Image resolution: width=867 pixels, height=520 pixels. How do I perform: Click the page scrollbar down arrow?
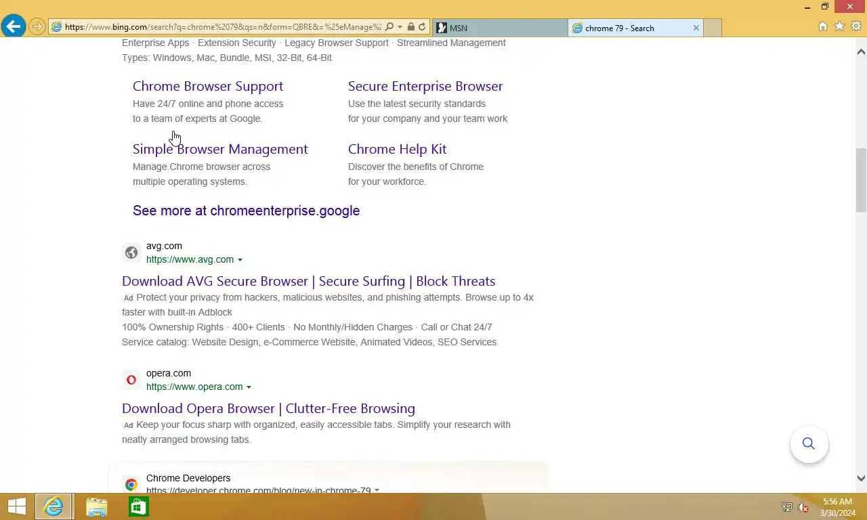[861, 478]
